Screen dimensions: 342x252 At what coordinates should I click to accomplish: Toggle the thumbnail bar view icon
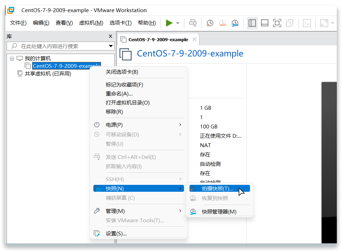265,23
